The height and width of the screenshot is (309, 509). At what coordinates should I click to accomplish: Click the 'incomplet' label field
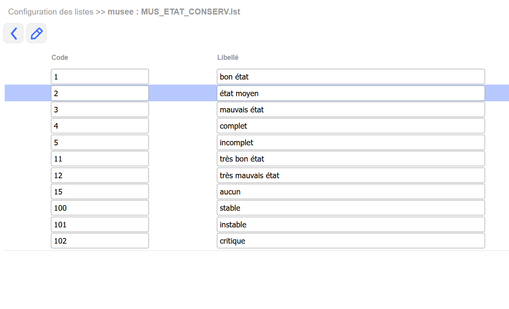click(x=351, y=142)
